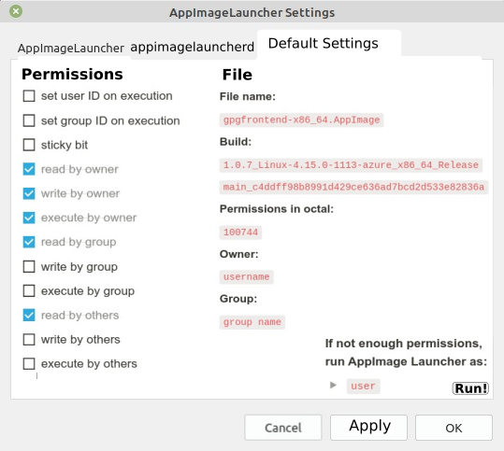This screenshot has width=504, height=451.
Task: Click the Cancel button
Action: point(283,428)
